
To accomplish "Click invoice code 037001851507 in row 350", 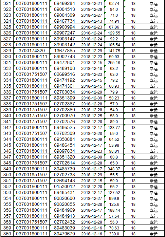I will pyautogui.click(x=32, y=175).
